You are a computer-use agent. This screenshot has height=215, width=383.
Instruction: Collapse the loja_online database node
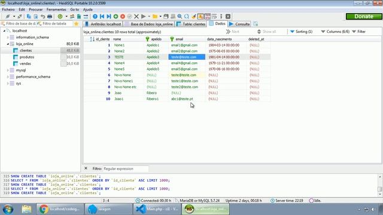(x=8, y=44)
